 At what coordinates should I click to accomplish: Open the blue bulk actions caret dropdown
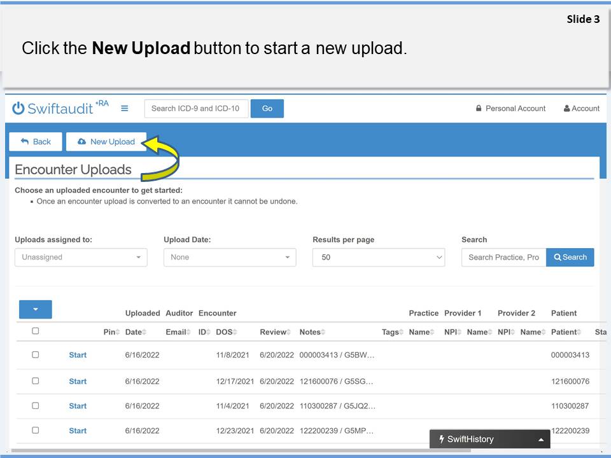pyautogui.click(x=36, y=310)
